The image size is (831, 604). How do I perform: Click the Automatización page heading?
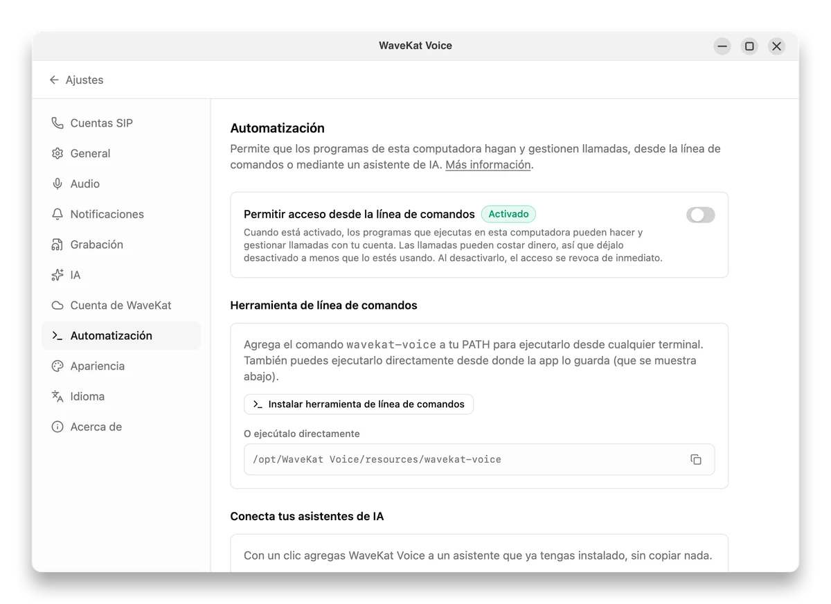coord(278,128)
